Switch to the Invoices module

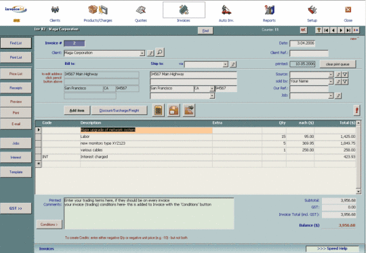[184, 9]
